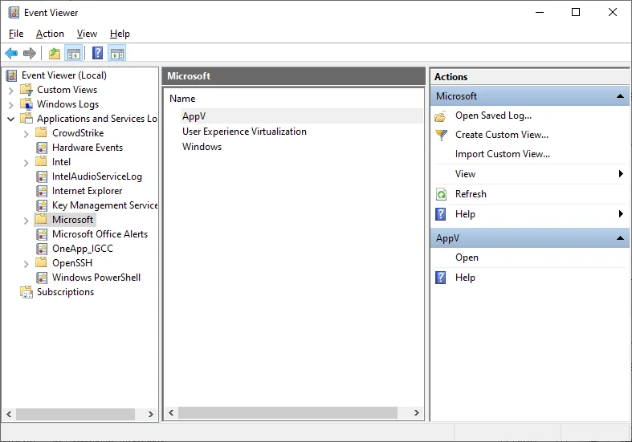Click Open under AppV actions
The width and height of the screenshot is (632, 442).
467,257
